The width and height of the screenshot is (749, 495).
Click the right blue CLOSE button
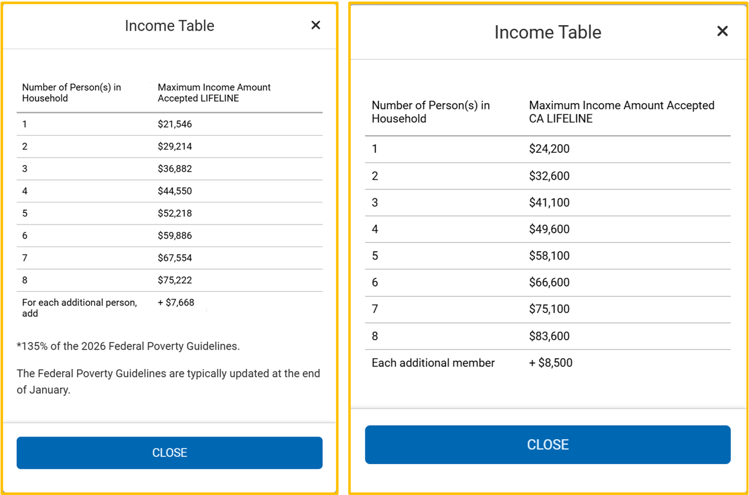(548, 444)
